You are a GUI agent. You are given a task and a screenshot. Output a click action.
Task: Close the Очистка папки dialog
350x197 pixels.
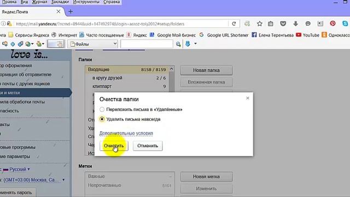(x=248, y=98)
